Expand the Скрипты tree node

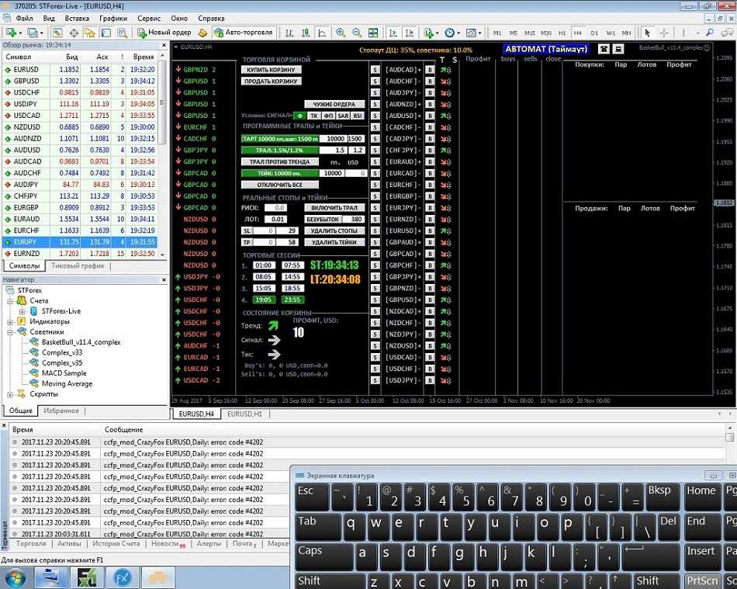click(x=9, y=394)
